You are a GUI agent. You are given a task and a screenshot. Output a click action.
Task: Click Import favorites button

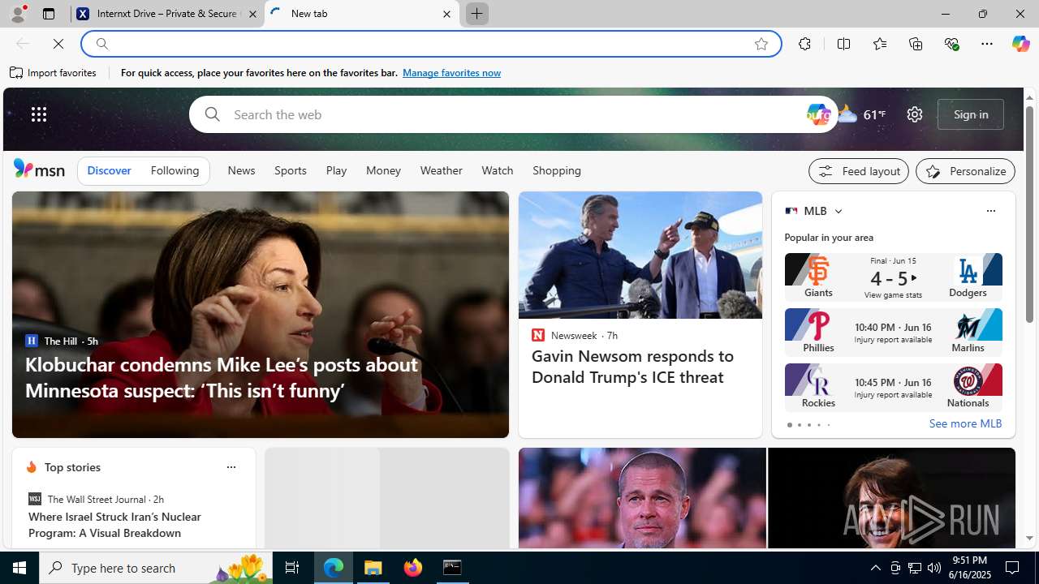54,73
